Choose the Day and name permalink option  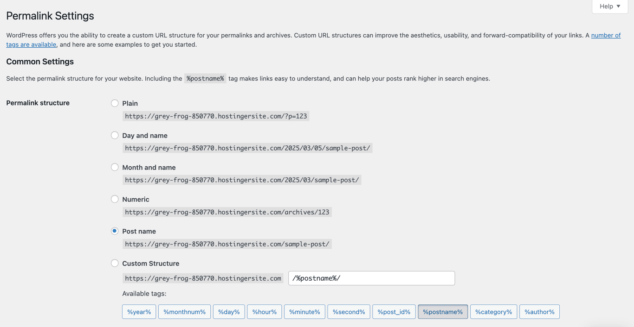click(115, 135)
